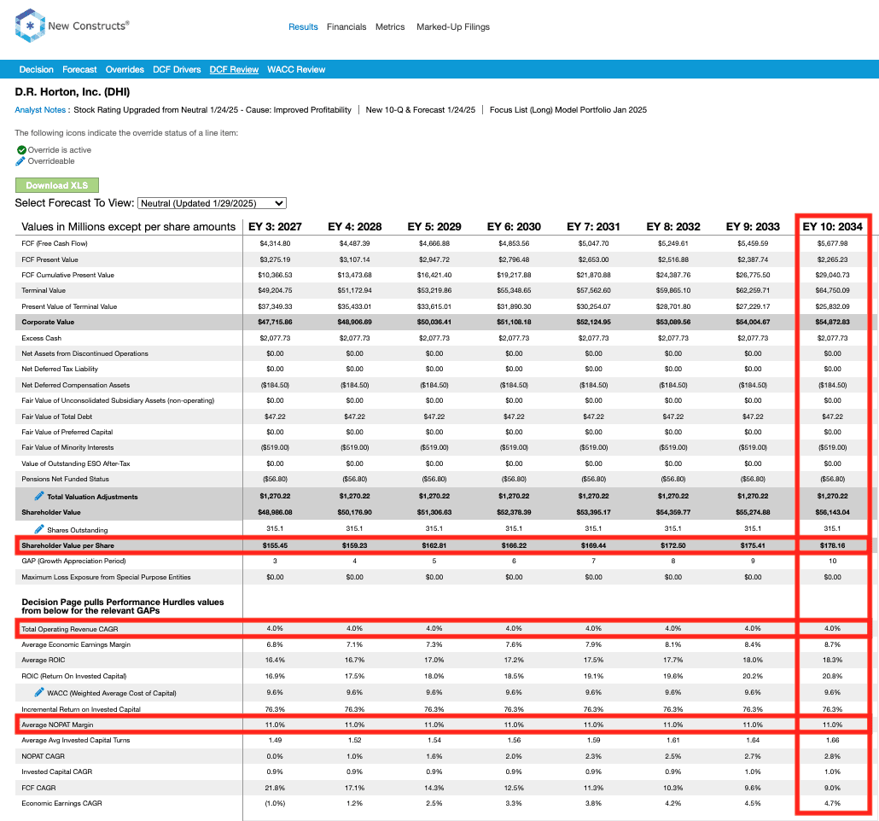Click Pensions Net Funded Status label
Viewport: 879px width, 821px height.
[65, 479]
